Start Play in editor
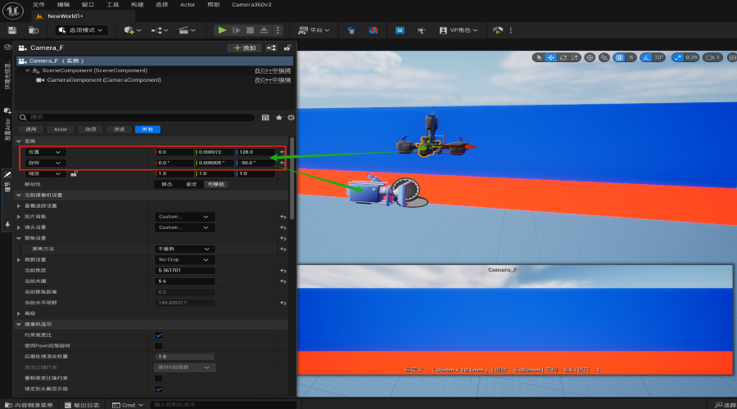This screenshot has height=409, width=737. pyautogui.click(x=222, y=30)
